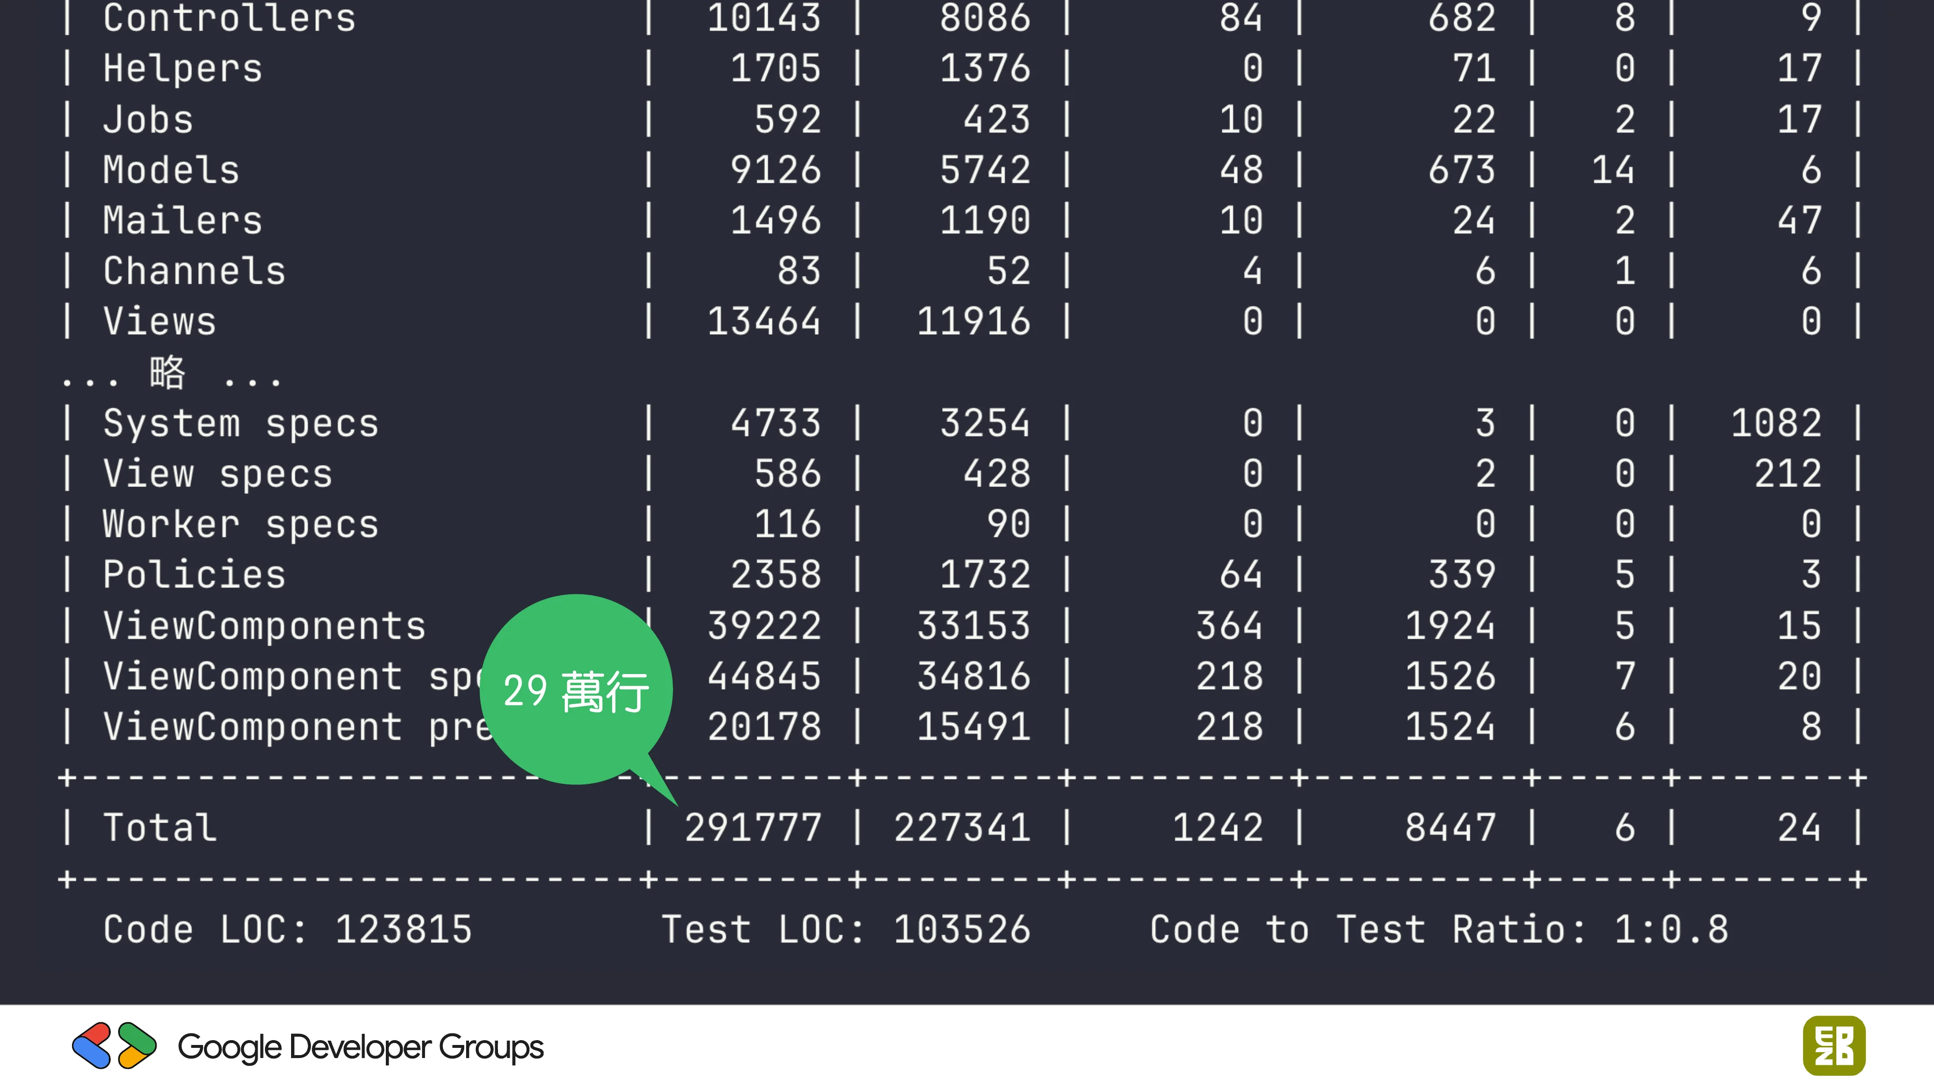
Task: Click the Worker specs row label
Action: tap(240, 524)
